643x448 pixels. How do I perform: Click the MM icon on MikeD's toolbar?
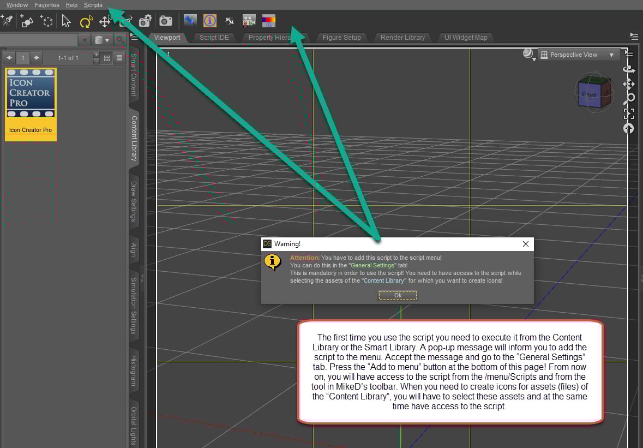click(229, 21)
